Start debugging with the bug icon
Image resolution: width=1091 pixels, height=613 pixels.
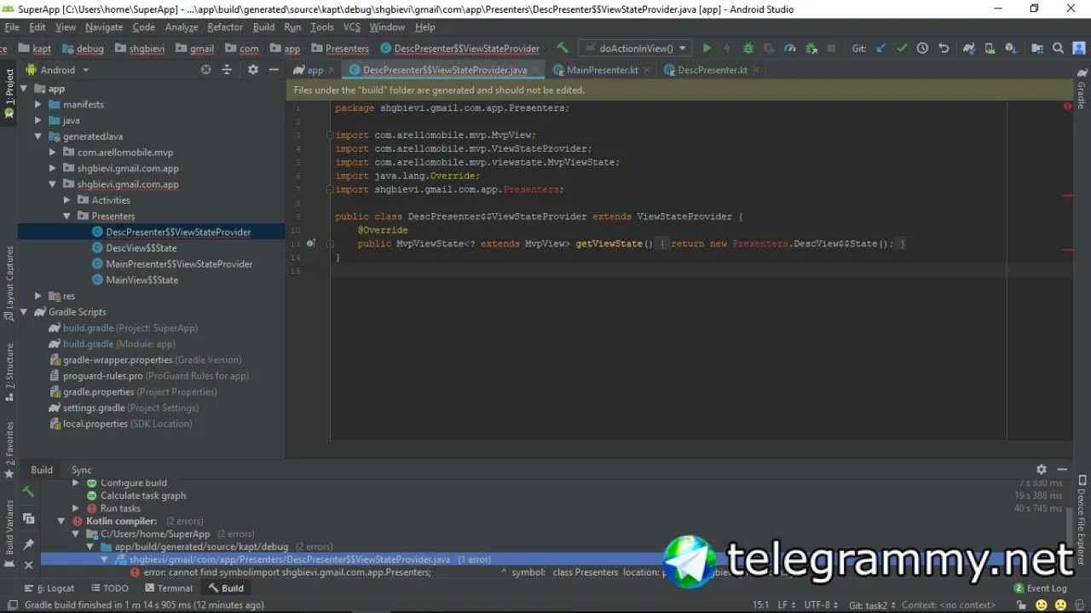(748, 49)
